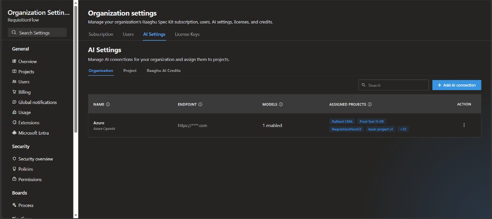Click the RequisitionFlowV2 project tag
492x219 pixels.
346,129
